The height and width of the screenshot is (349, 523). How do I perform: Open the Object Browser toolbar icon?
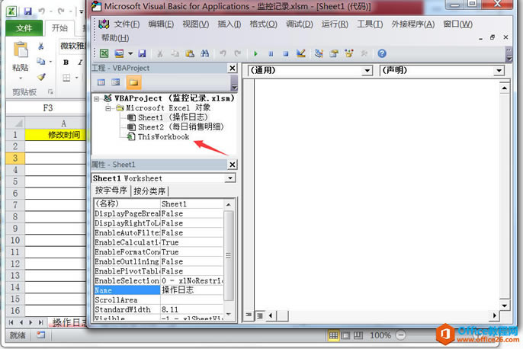[349, 53]
